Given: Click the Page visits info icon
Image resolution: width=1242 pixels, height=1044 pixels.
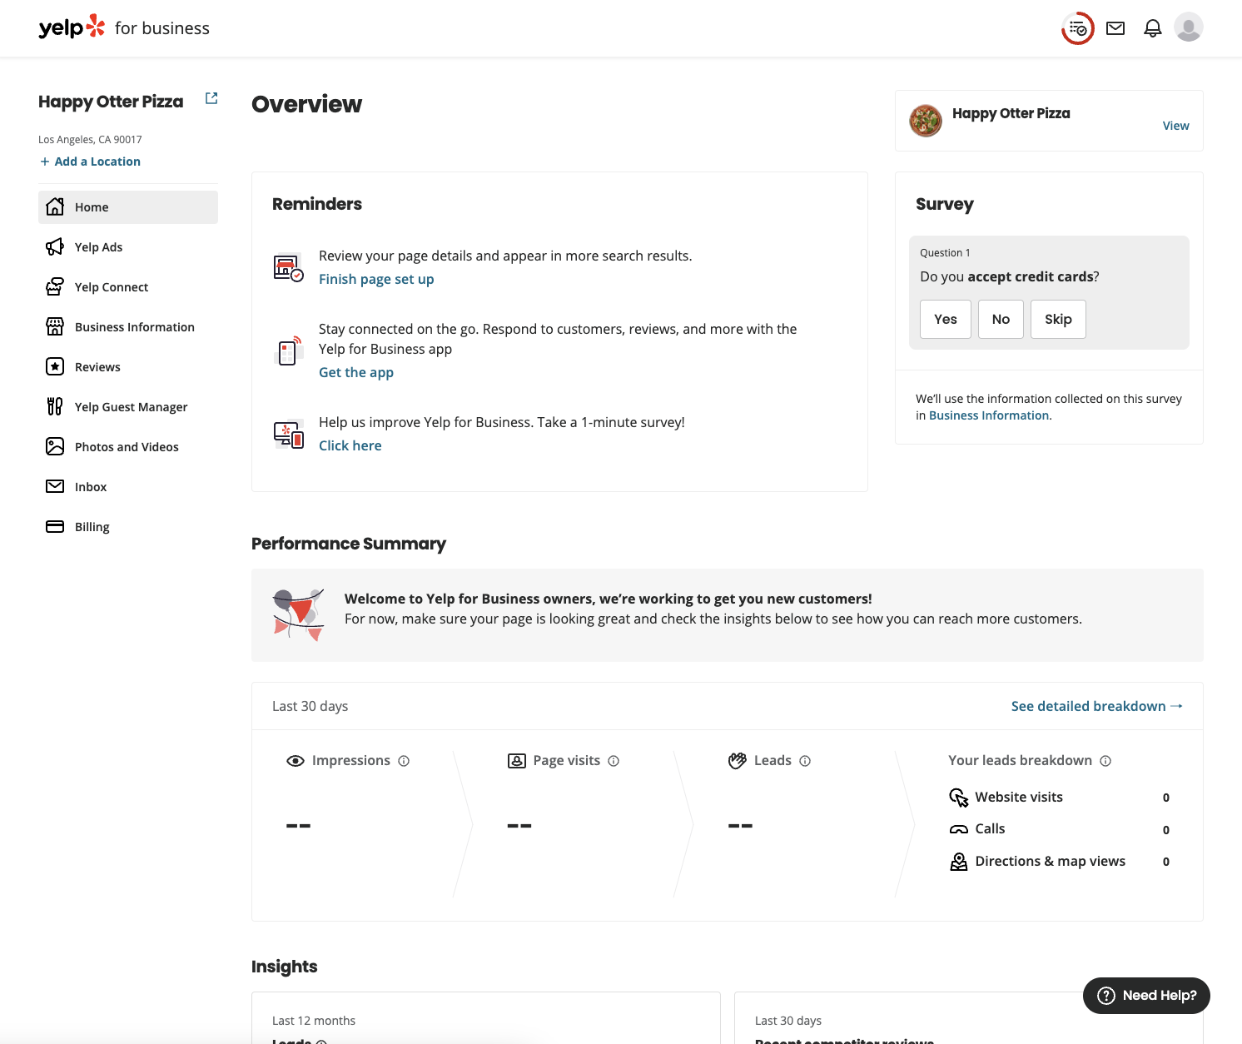Looking at the screenshot, I should coord(614,761).
